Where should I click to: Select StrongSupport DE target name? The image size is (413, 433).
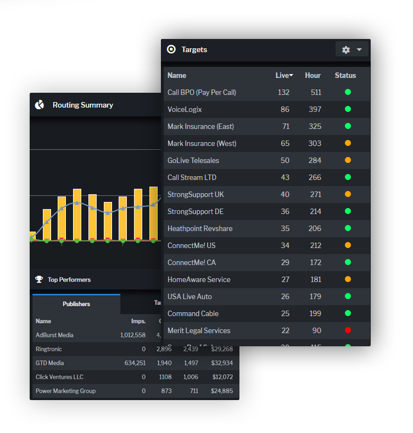coord(196,211)
